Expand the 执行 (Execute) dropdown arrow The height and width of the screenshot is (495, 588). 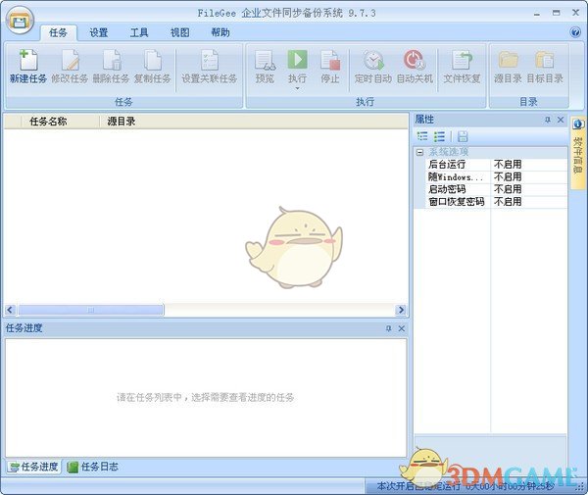click(x=296, y=89)
